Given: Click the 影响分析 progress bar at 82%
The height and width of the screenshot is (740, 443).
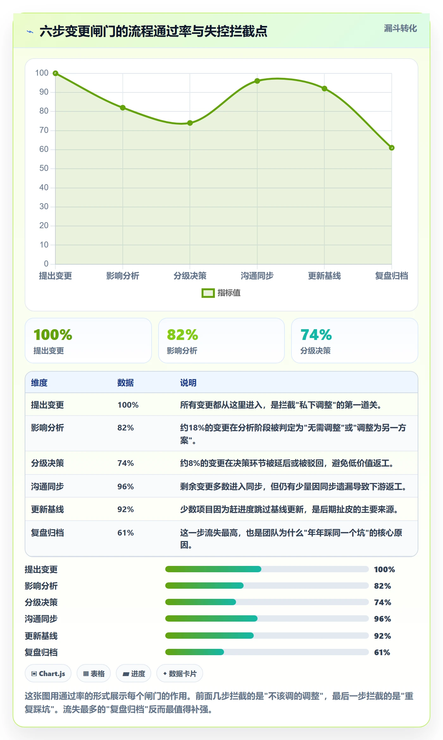Looking at the screenshot, I should [267, 586].
